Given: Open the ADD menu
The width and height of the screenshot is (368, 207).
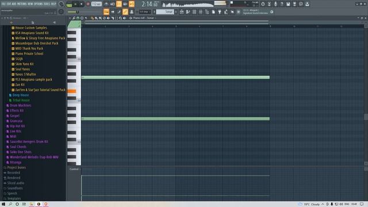Looking at the screenshot, I should [14, 4].
